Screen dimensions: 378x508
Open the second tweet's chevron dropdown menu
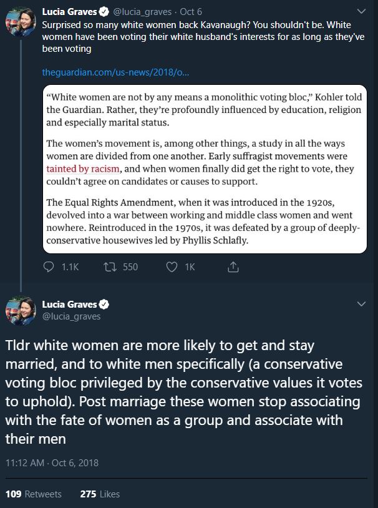click(x=361, y=304)
